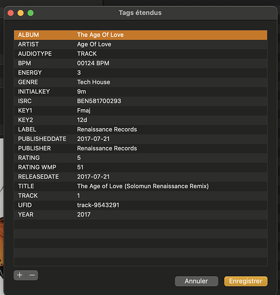The height and width of the screenshot is (295, 280).
Task: Select the BPM tag row
Action: pos(140,63)
